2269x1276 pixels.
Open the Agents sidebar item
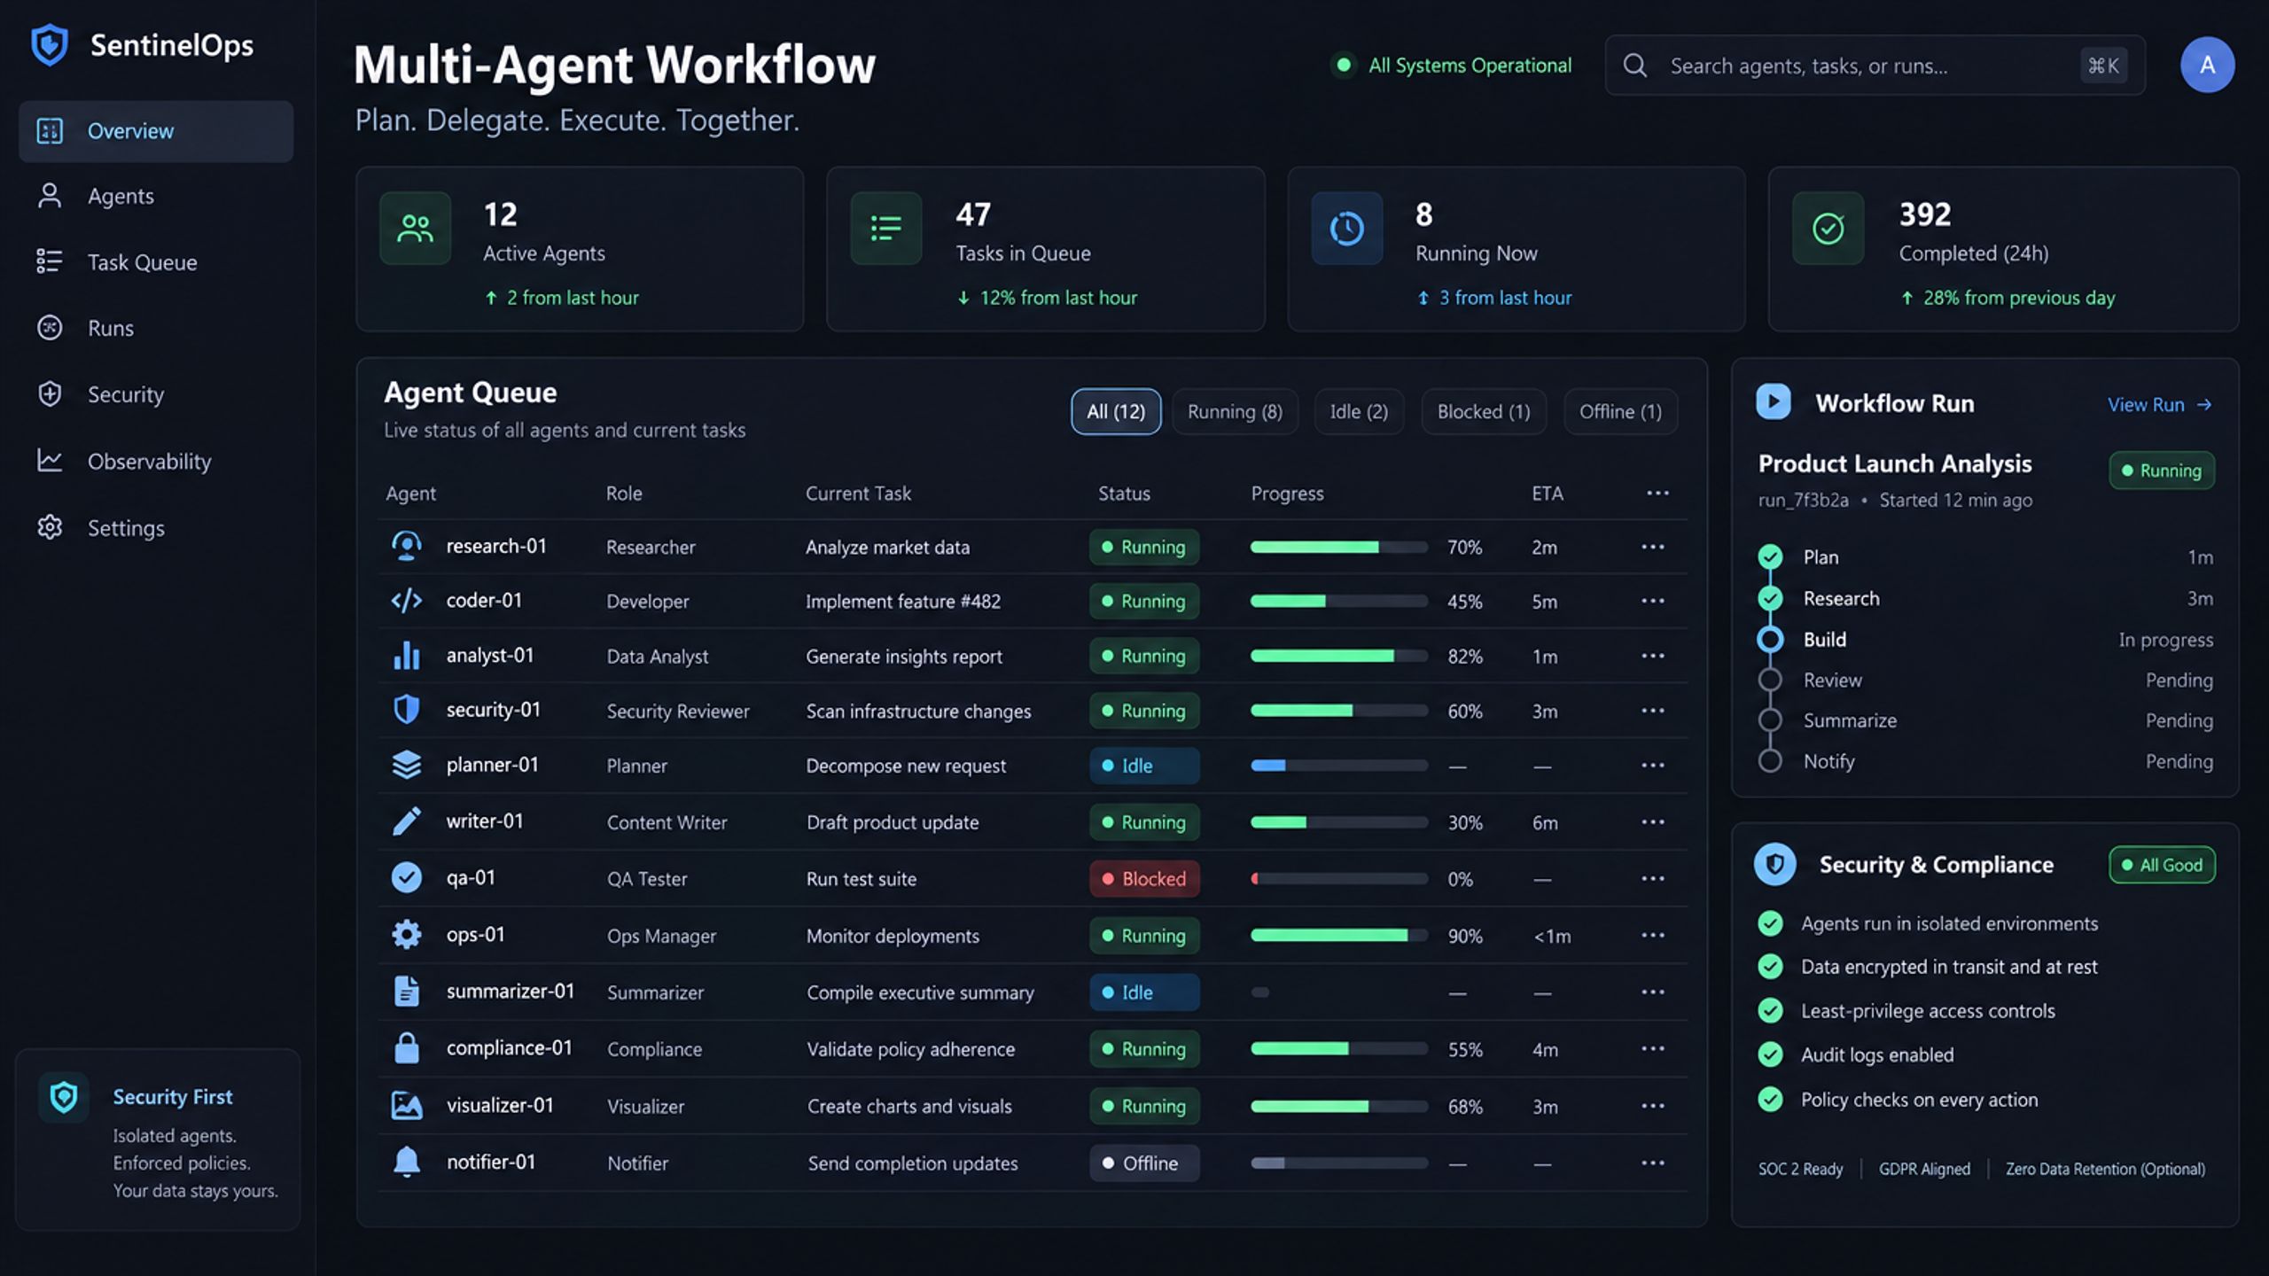156,196
